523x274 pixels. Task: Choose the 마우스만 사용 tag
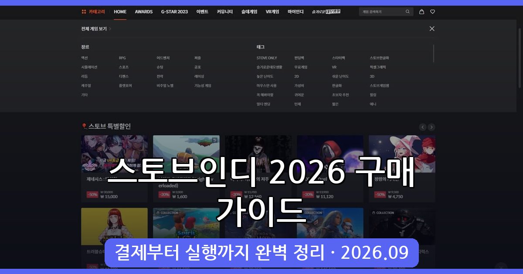point(267,86)
